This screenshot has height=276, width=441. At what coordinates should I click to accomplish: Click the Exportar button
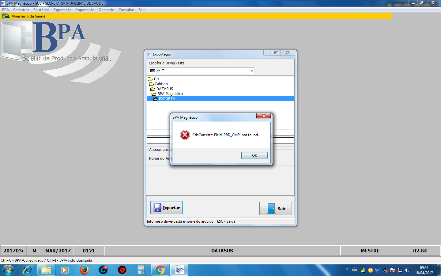pyautogui.click(x=167, y=208)
